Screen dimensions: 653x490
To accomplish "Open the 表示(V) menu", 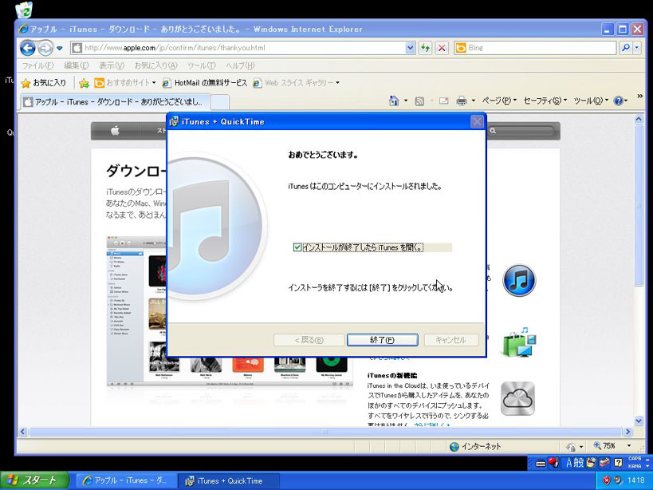I will tap(111, 65).
